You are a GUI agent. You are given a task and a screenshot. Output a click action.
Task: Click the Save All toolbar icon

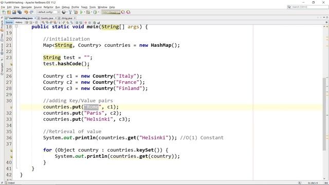[20, 12]
